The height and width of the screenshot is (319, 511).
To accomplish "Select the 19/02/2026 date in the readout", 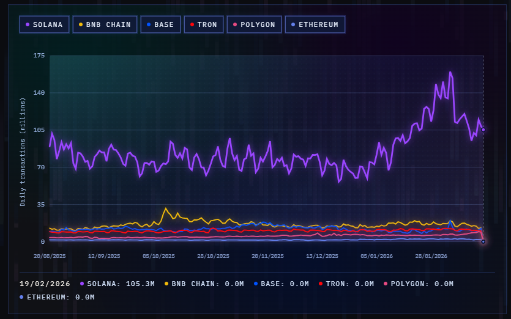I will (45, 284).
